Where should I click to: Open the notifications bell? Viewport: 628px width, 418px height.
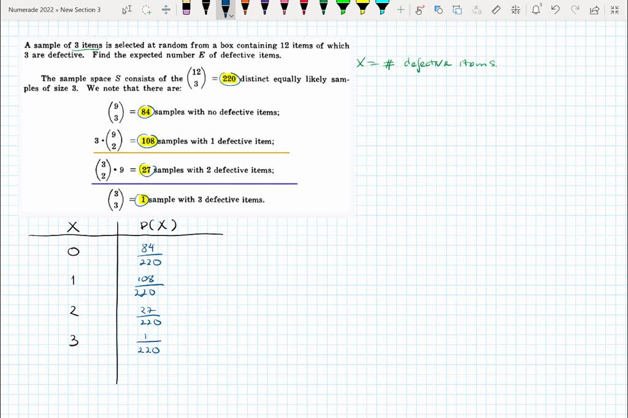(x=535, y=9)
